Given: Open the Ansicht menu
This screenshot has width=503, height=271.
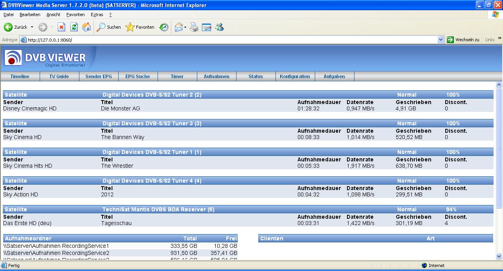Looking at the screenshot, I should [x=53, y=15].
